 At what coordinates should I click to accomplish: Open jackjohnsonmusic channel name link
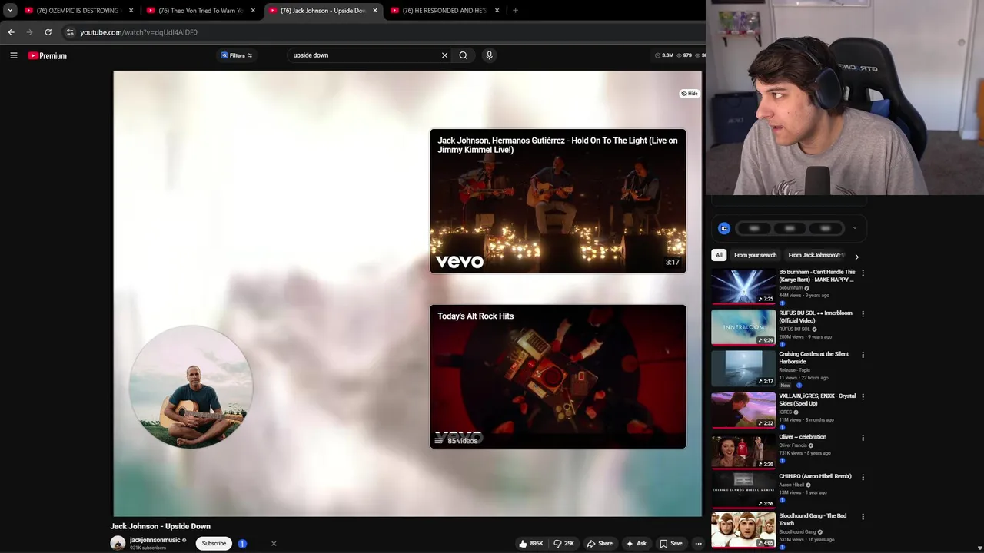pyautogui.click(x=155, y=540)
